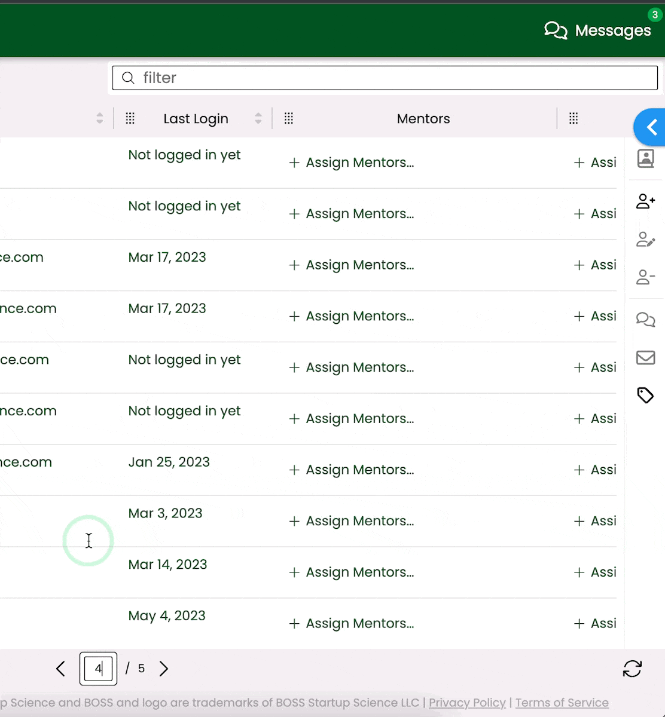Click Jan 25, 2023 login date
This screenshot has width=665, height=717.
point(169,462)
